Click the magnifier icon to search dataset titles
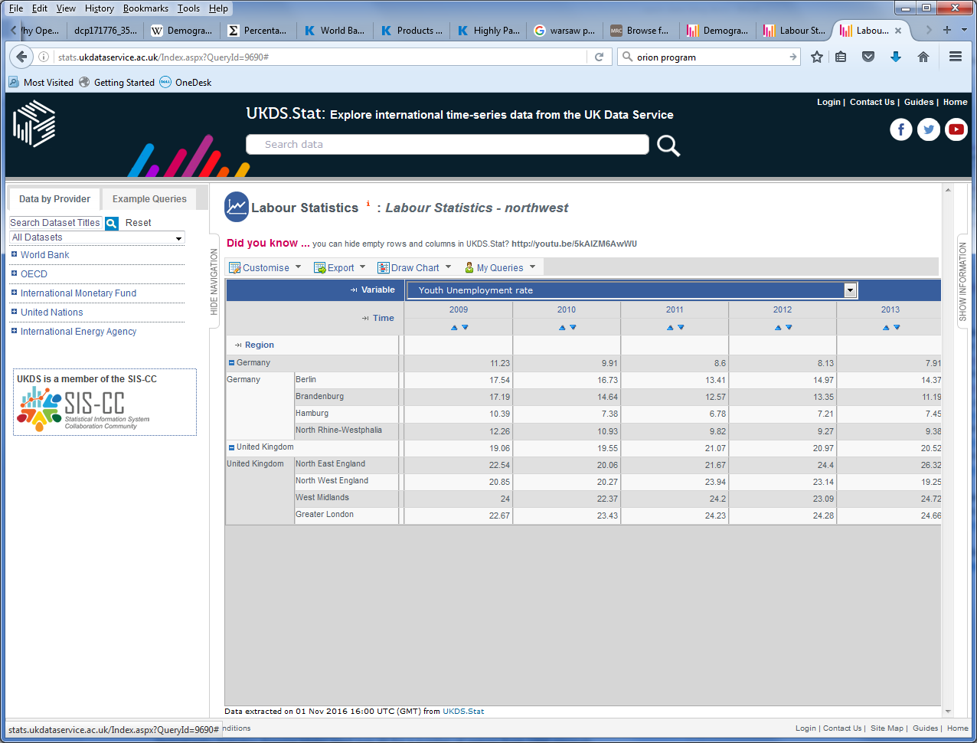The height and width of the screenshot is (743, 977). (112, 223)
